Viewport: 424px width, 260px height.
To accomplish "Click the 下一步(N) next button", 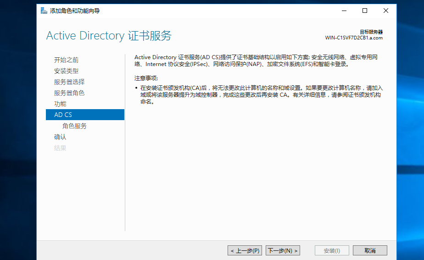I will [x=283, y=250].
